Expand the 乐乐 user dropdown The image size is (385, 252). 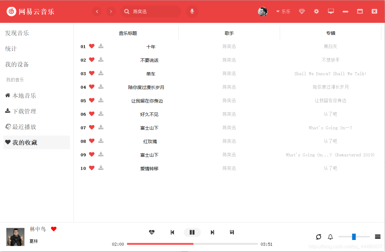pos(283,11)
